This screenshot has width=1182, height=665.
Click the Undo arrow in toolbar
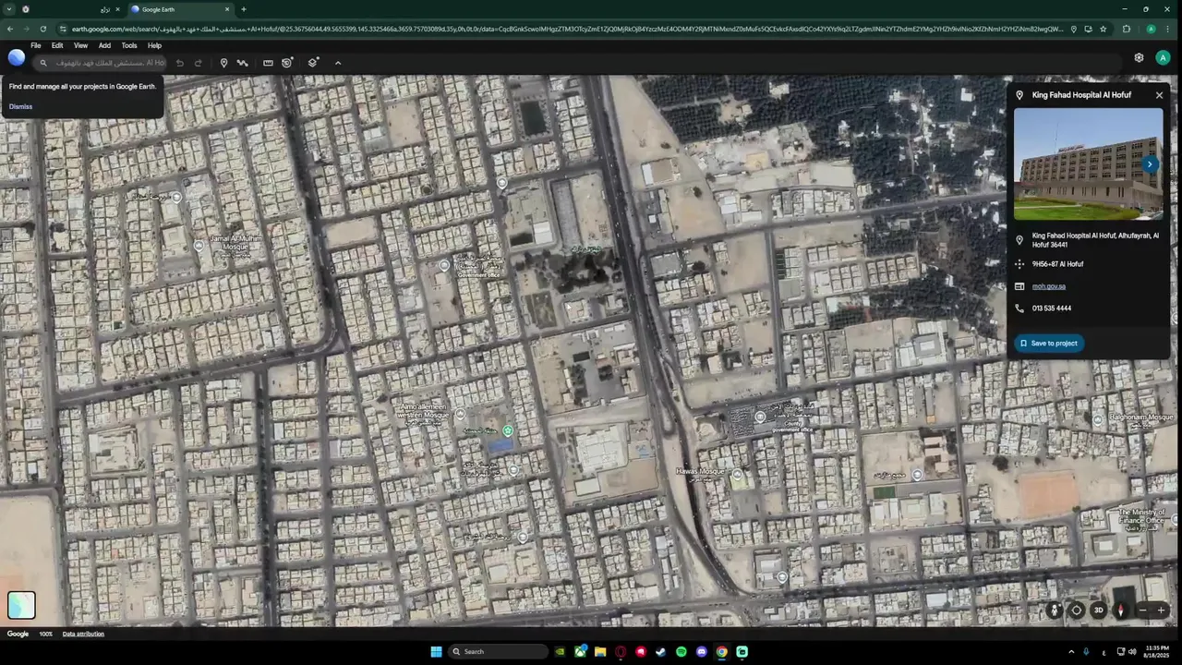pos(180,63)
